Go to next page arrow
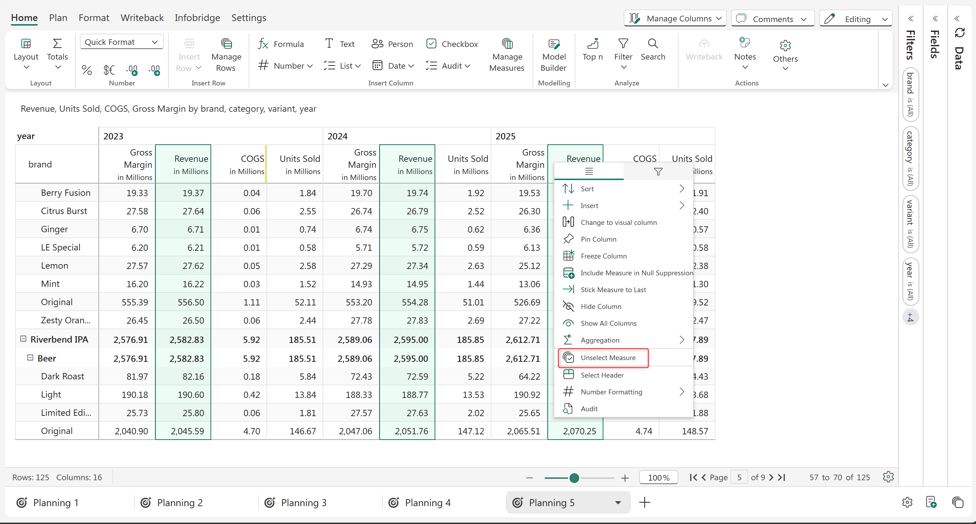Viewport: 976px width, 524px height. [x=771, y=477]
